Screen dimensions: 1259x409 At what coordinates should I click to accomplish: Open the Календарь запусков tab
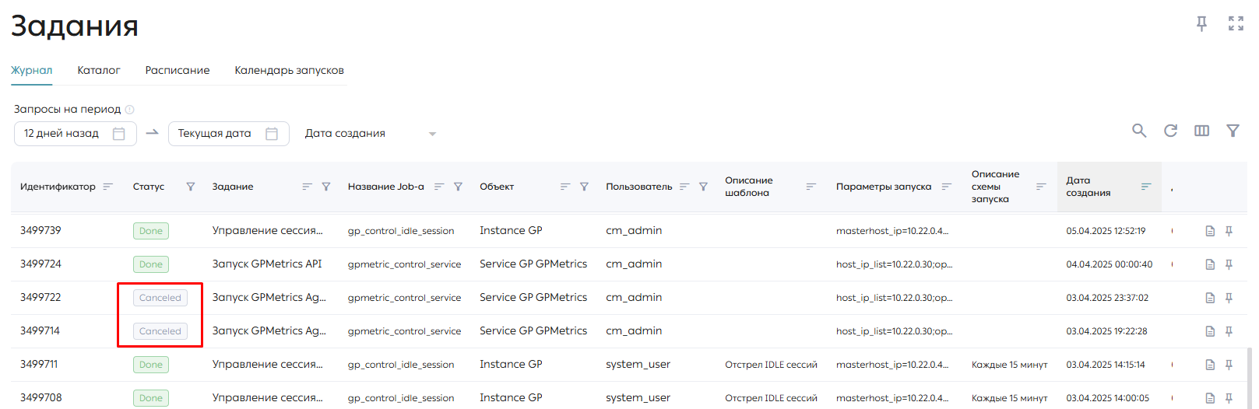coord(289,70)
